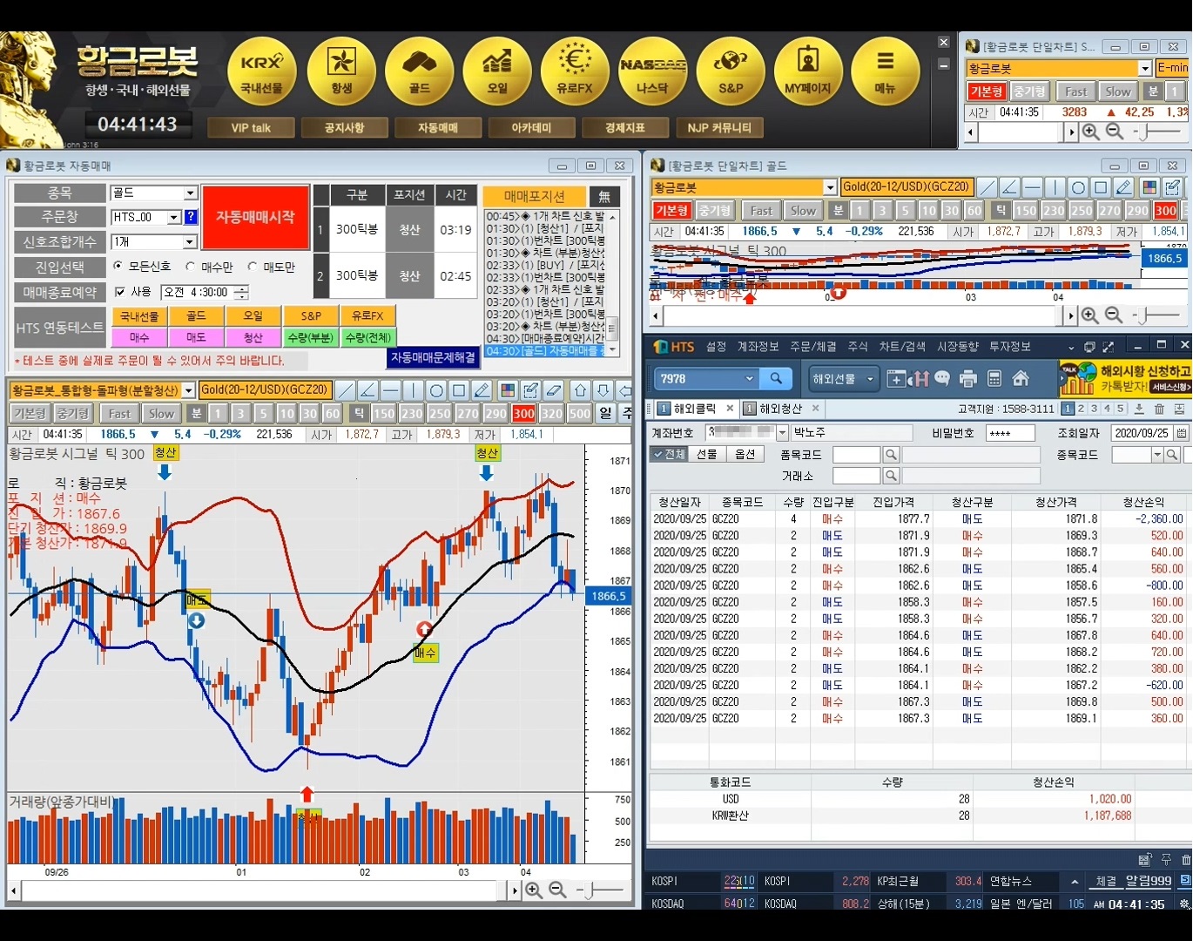Click the 경제지표 button
The width and height of the screenshot is (1193, 941).
[625, 128]
